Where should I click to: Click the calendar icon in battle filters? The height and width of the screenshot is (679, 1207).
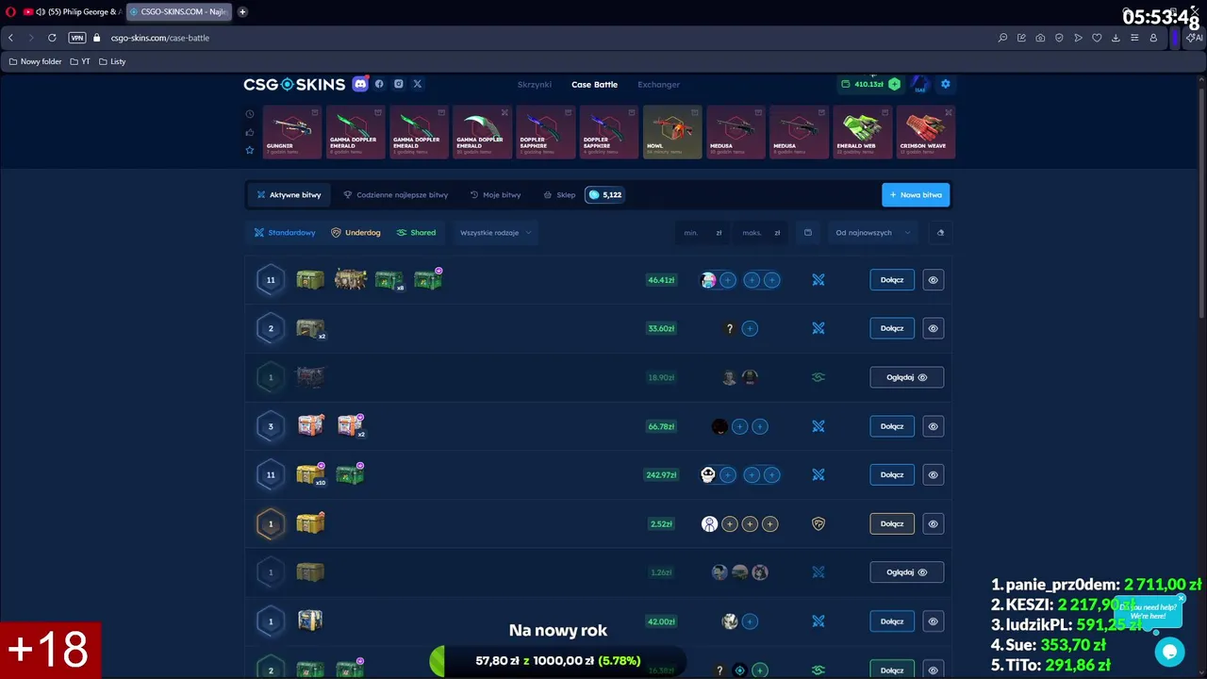pyautogui.click(x=807, y=233)
